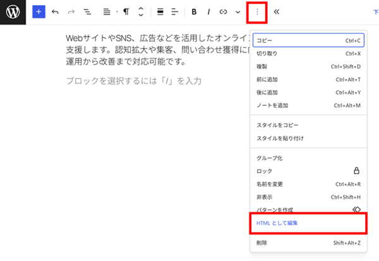Choose 非表示 to hide the block

308,197
